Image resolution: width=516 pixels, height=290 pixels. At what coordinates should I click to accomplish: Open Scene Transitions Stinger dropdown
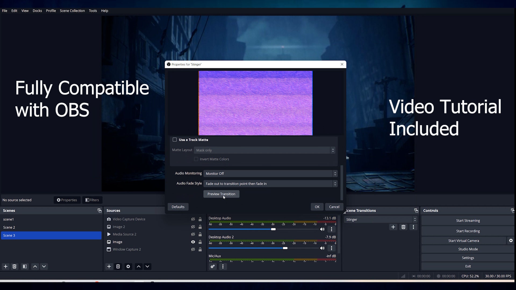tap(381, 219)
